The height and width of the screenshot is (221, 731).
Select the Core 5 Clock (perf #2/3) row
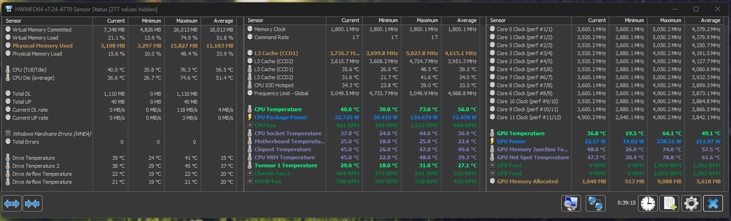pos(605,45)
